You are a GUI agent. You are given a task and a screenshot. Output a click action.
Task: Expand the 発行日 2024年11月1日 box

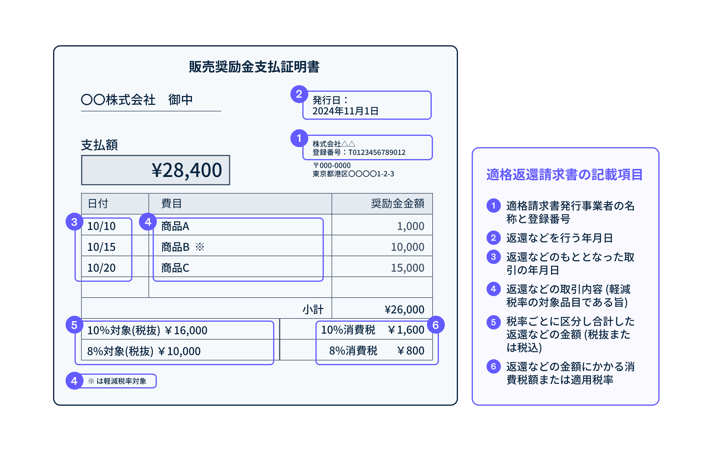click(367, 105)
